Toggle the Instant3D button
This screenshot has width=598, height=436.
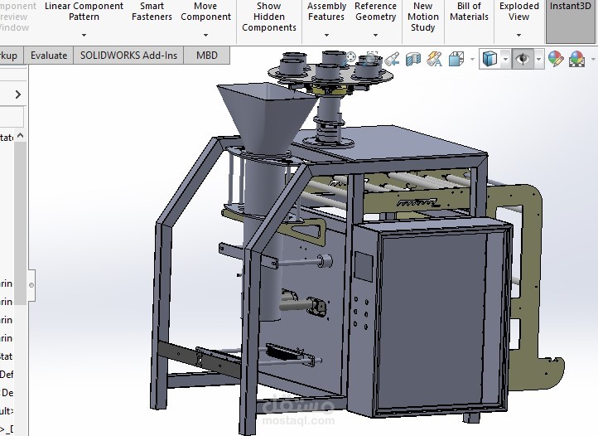point(570,21)
